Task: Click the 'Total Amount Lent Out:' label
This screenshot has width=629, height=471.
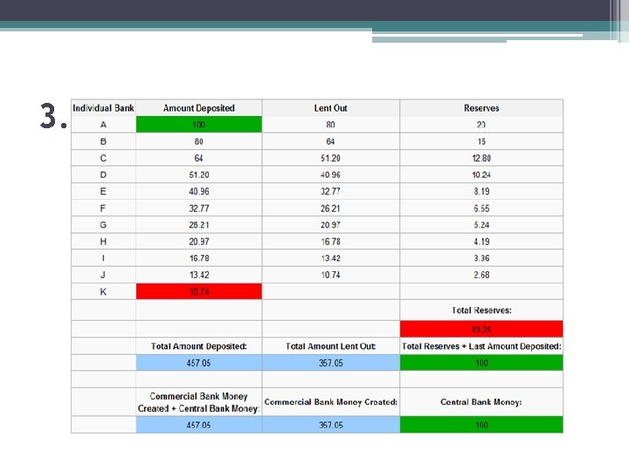Action: click(330, 346)
